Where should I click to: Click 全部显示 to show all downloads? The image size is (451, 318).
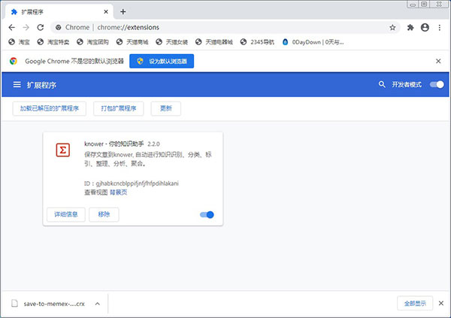[x=415, y=303]
